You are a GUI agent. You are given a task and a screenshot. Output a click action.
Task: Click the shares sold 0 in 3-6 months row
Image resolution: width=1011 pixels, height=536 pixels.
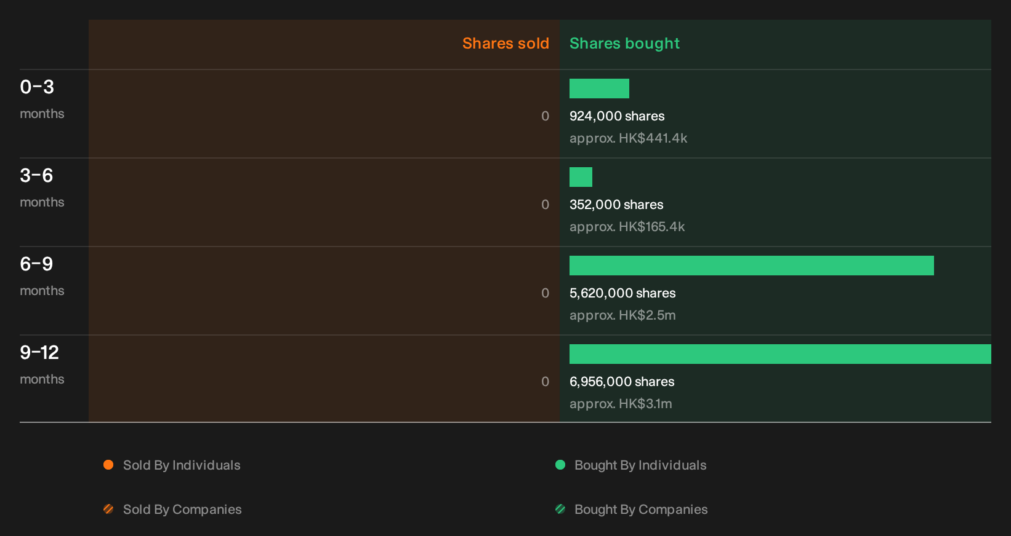pyautogui.click(x=545, y=205)
